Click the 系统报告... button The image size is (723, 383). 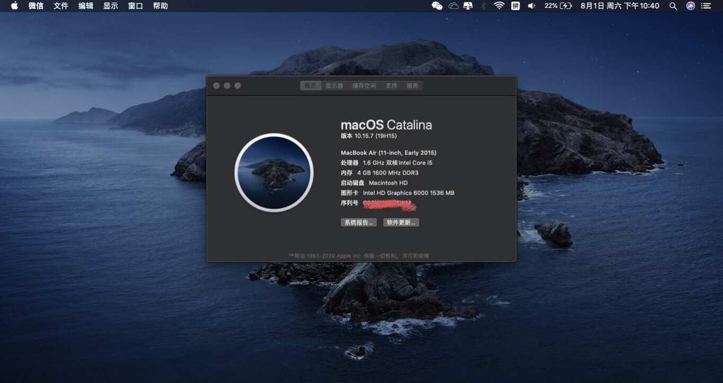[x=359, y=222]
